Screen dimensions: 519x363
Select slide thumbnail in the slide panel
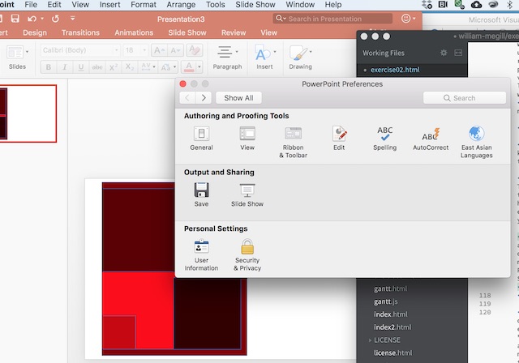[28, 113]
